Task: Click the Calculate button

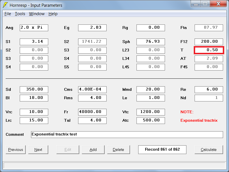Action: 209,150
